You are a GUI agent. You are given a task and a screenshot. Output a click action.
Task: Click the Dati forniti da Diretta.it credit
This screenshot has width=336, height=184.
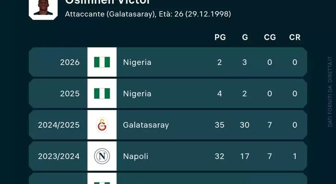[x=330, y=92]
